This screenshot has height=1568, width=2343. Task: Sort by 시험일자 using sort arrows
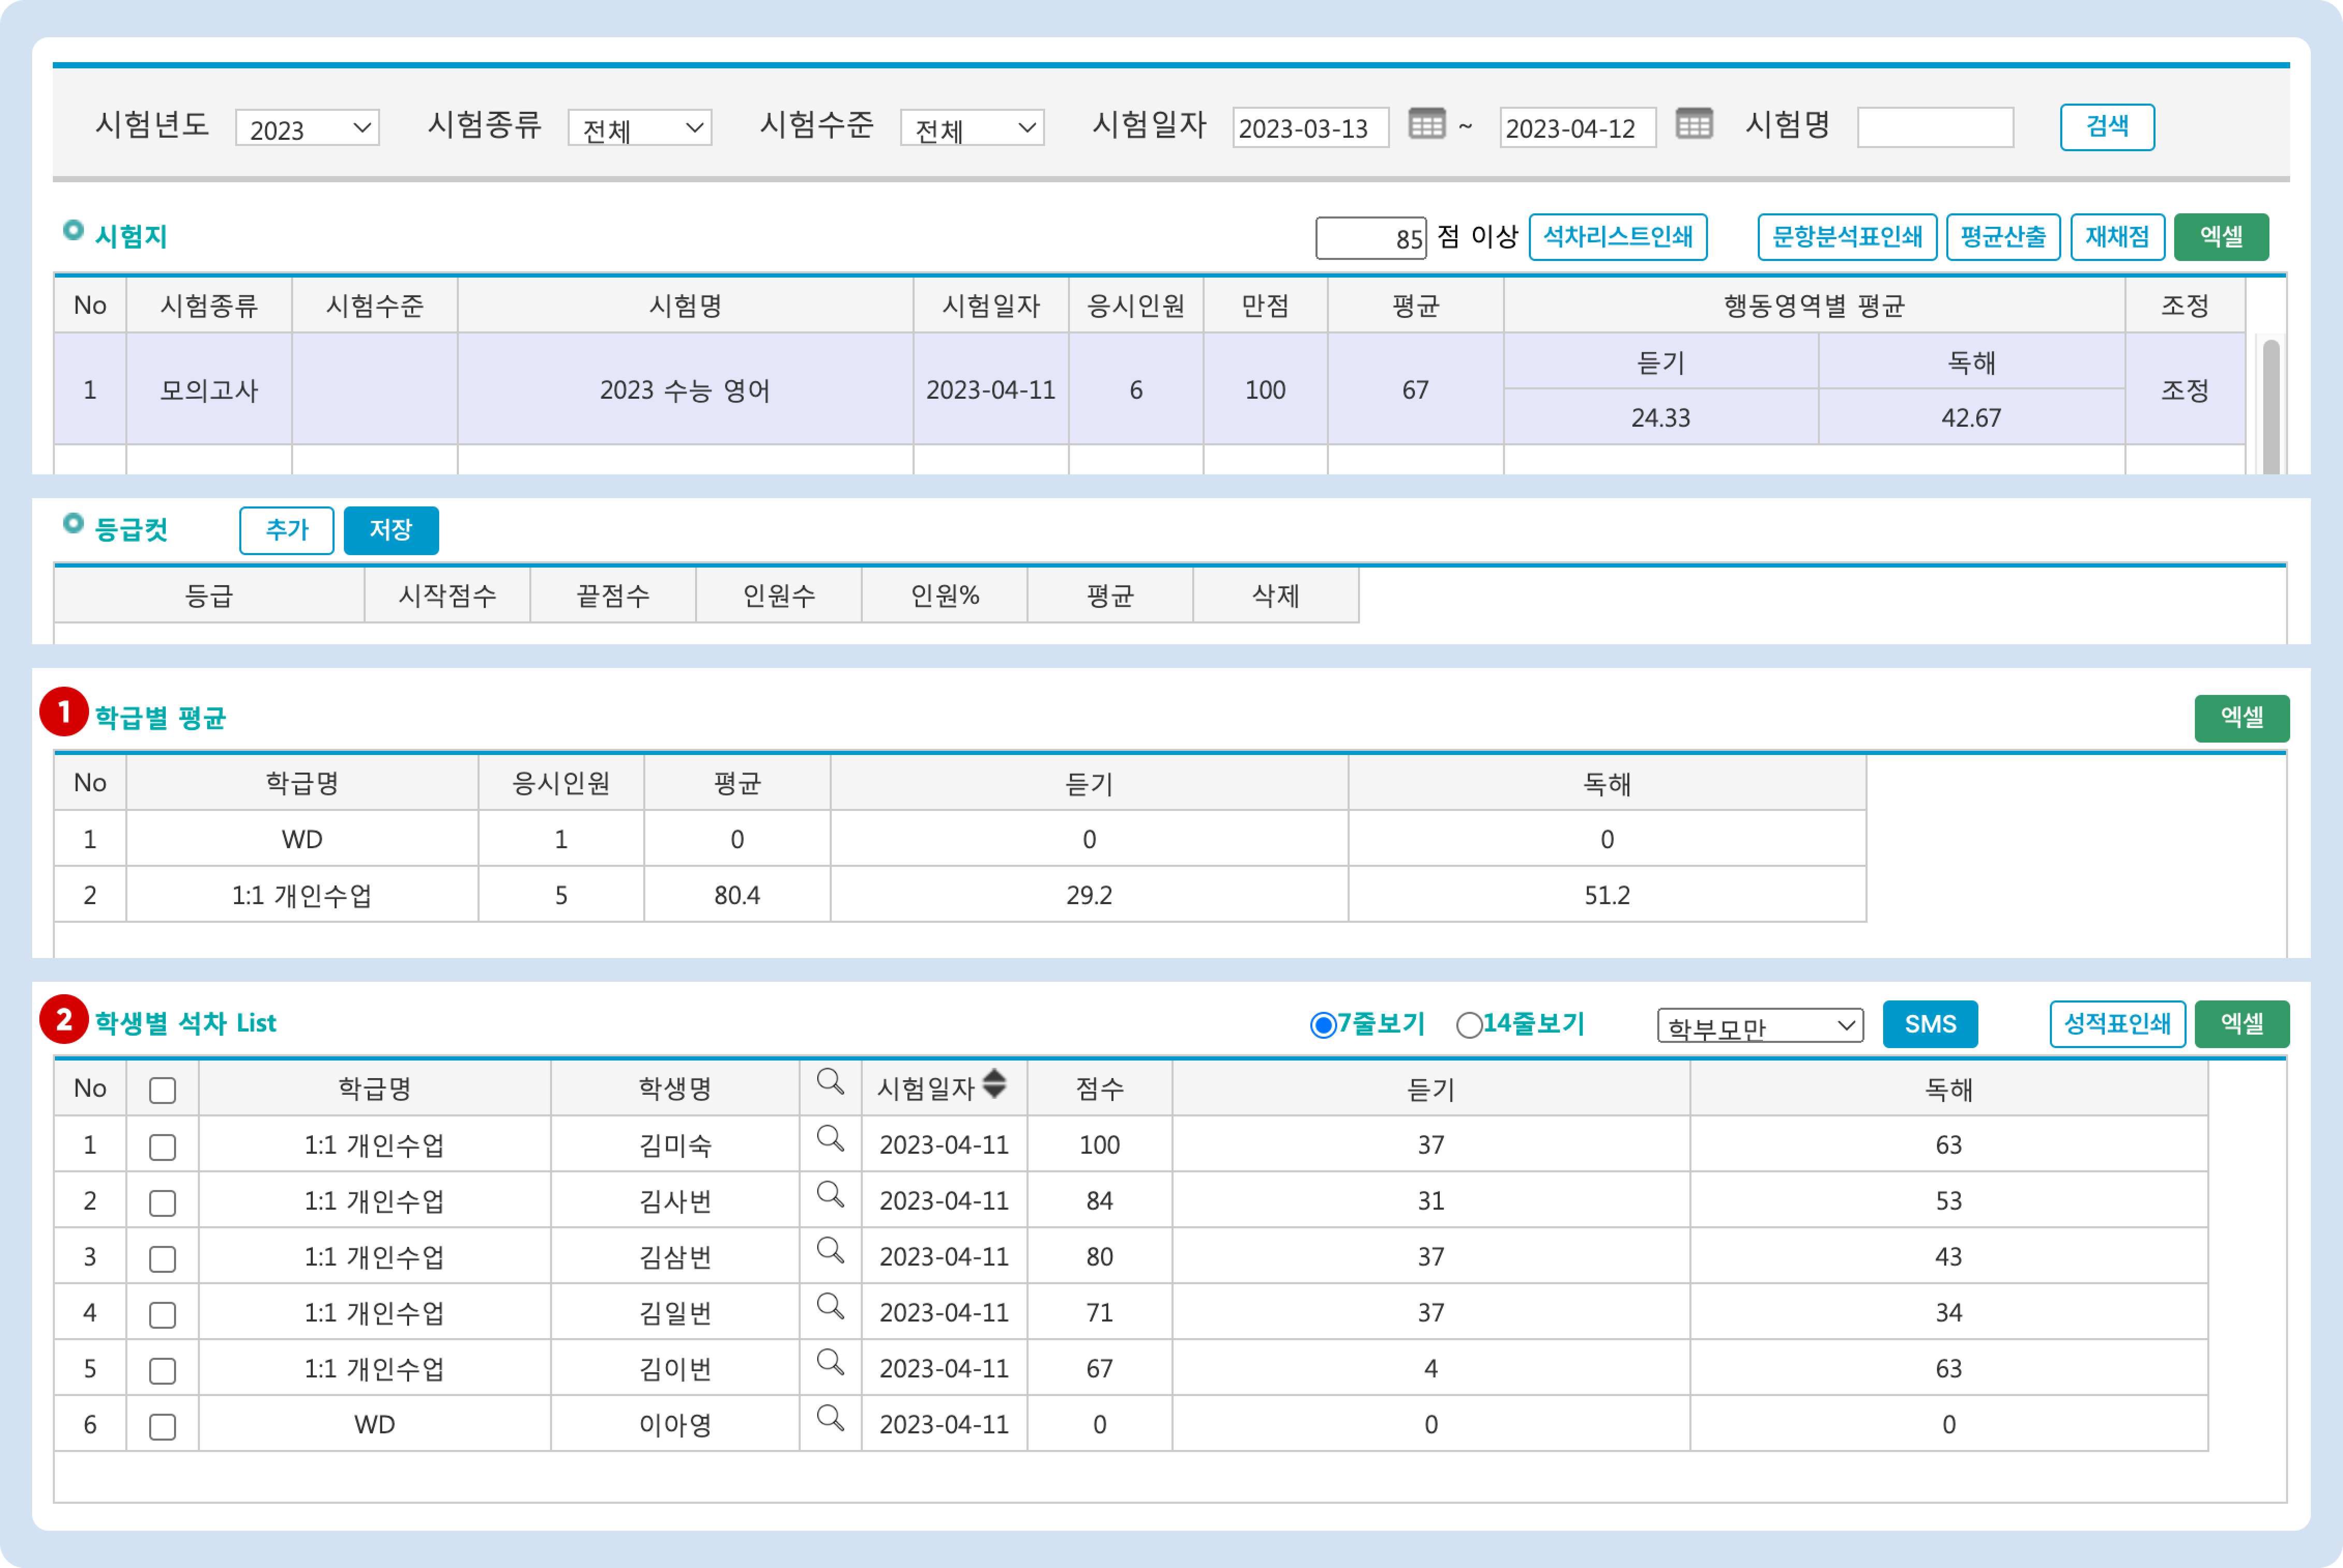point(994,1084)
